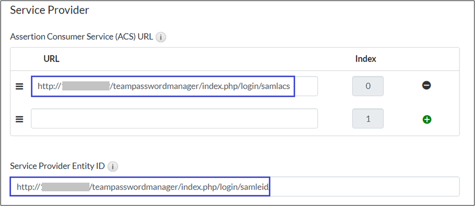Click the Index column header
Screen dimensions: 475x206
366,59
